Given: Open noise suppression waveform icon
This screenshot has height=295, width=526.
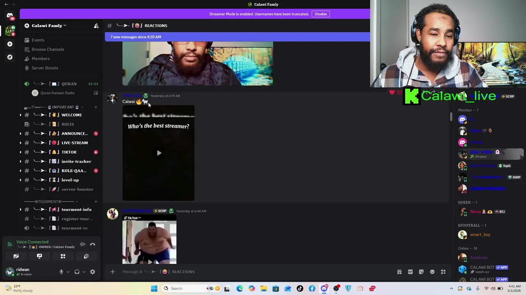Looking at the screenshot, I should 83,244.
